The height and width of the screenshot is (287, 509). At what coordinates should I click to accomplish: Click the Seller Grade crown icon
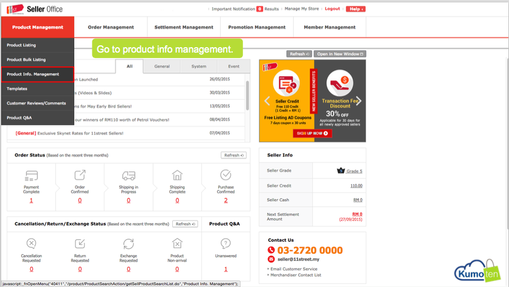(340, 170)
